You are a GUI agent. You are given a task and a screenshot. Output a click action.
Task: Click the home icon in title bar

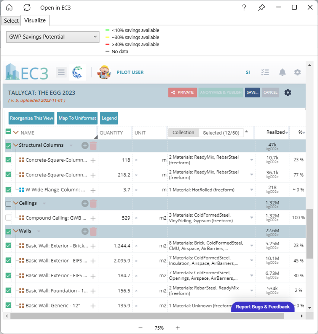[x=9, y=7]
